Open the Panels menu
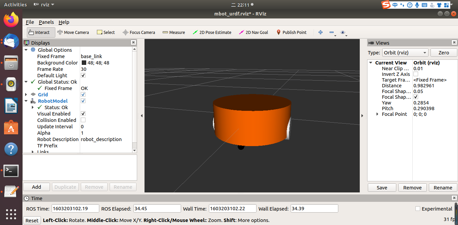Screen dimensions: 458x225 coord(46,22)
